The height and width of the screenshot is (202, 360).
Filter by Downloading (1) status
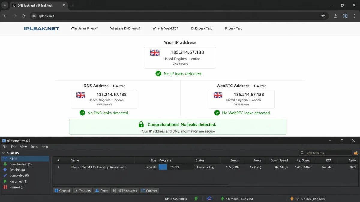click(25, 164)
